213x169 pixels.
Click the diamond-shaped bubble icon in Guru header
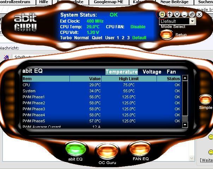(x=177, y=14)
